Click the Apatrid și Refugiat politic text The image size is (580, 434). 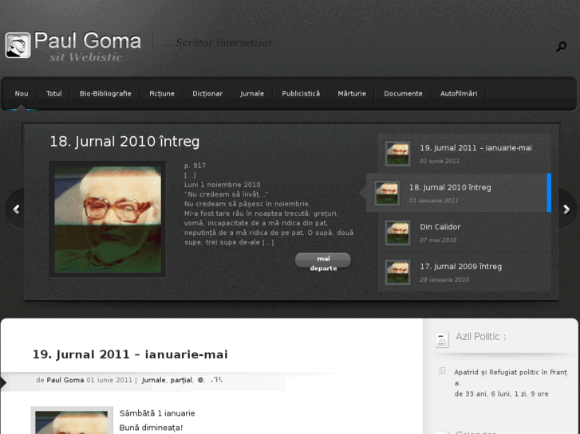click(511, 377)
